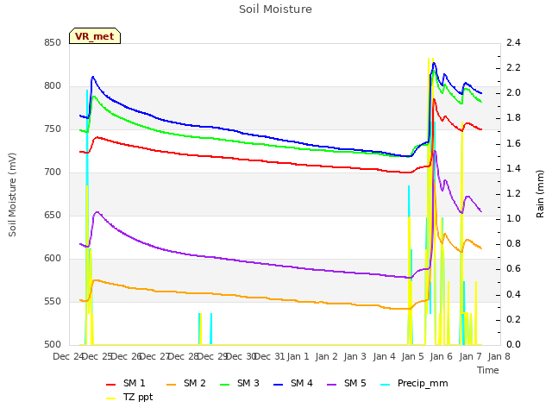Click the 600 left-axis tick label
Screen dimensions: 552x414
[53, 259]
